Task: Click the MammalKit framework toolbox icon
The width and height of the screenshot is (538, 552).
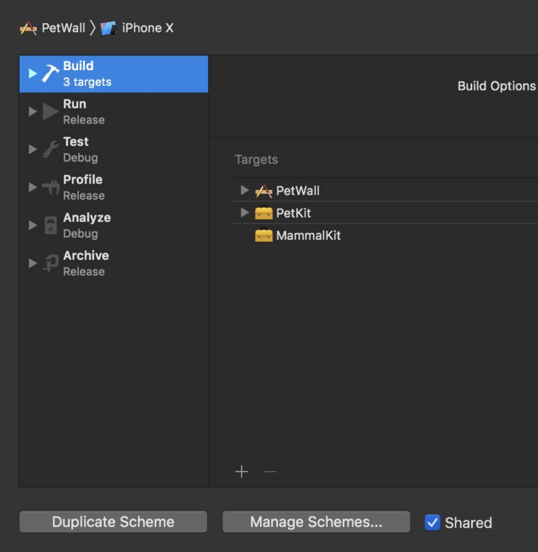Action: pyautogui.click(x=264, y=235)
